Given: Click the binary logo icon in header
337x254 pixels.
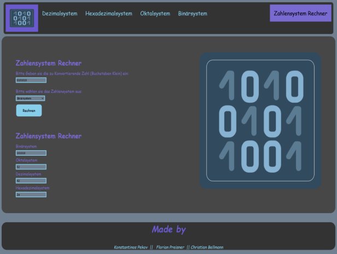Looking at the screenshot, I should click(21, 18).
